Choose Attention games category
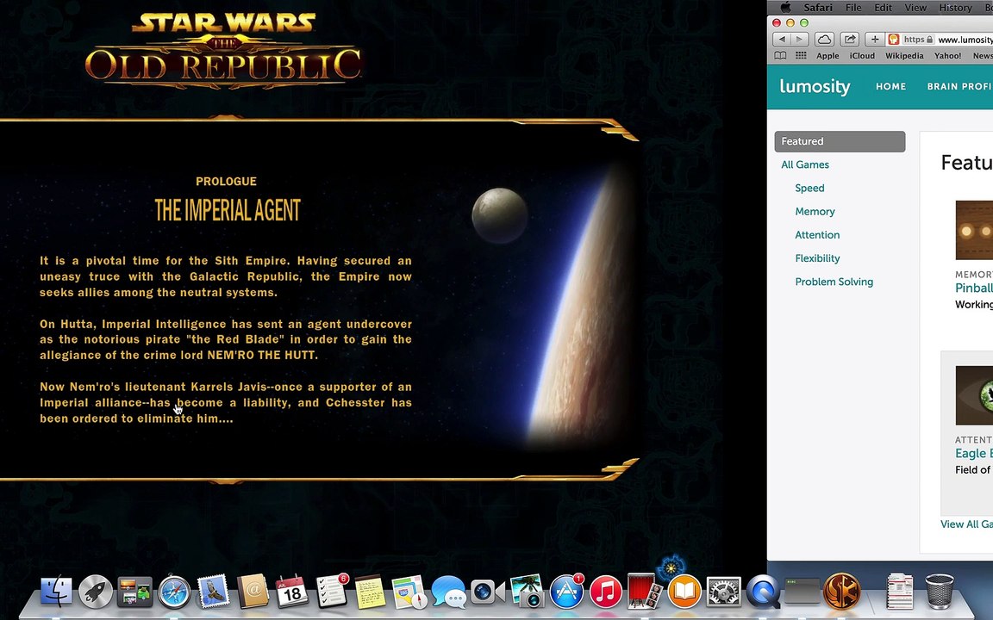The width and height of the screenshot is (993, 620). pos(817,235)
